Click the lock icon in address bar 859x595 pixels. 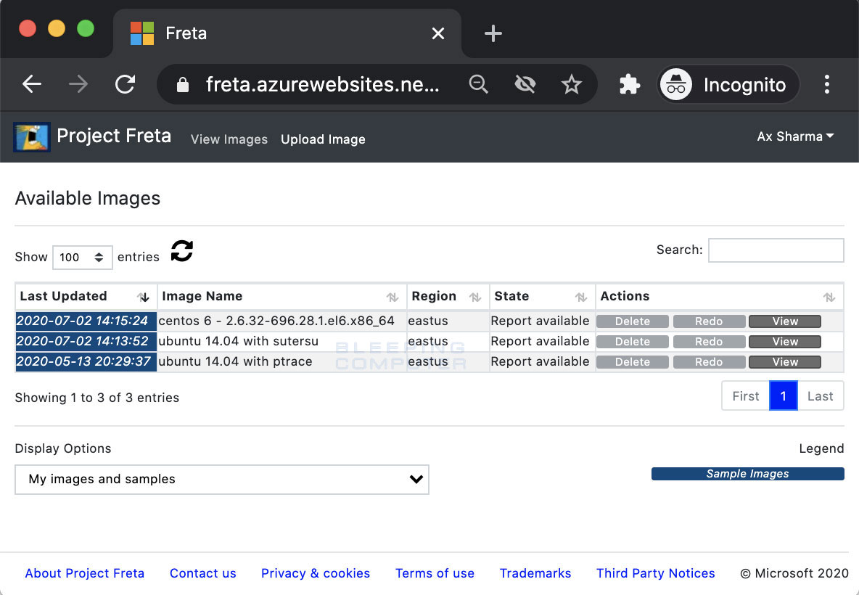[182, 84]
